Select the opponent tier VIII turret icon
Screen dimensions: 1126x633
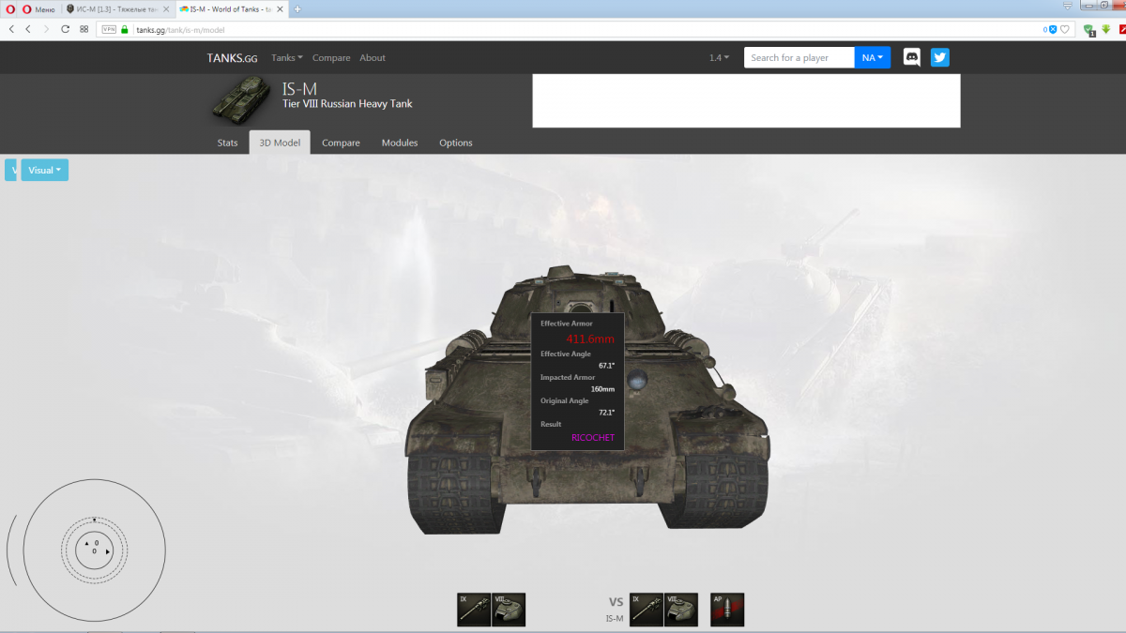pos(681,610)
